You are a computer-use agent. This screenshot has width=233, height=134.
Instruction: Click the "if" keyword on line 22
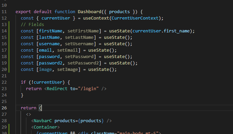click(x=23, y=82)
